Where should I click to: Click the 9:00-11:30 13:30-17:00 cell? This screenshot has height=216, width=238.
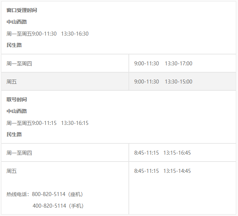pyautogui.click(x=182, y=63)
